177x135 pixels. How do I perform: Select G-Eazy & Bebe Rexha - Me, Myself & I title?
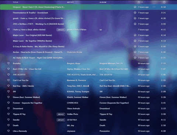[39, 47]
